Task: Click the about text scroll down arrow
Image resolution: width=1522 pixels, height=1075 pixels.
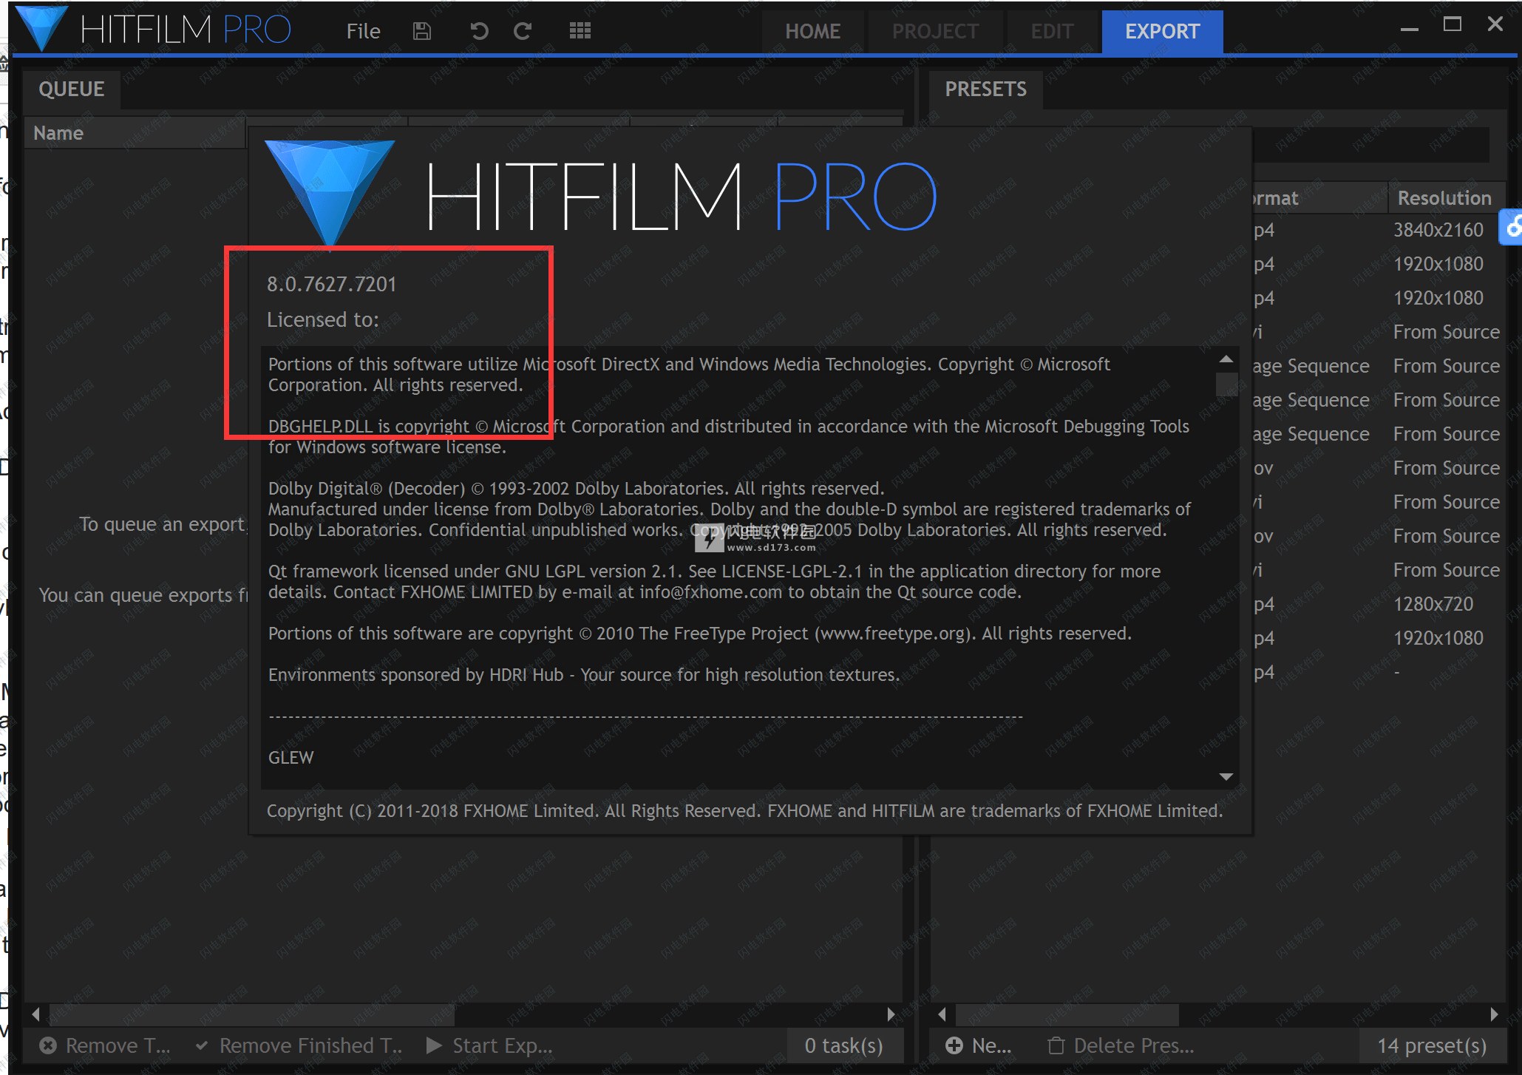Action: pyautogui.click(x=1226, y=776)
